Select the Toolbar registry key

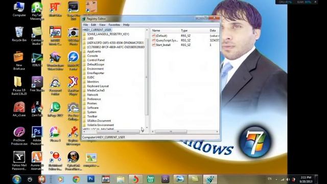click(x=92, y=117)
